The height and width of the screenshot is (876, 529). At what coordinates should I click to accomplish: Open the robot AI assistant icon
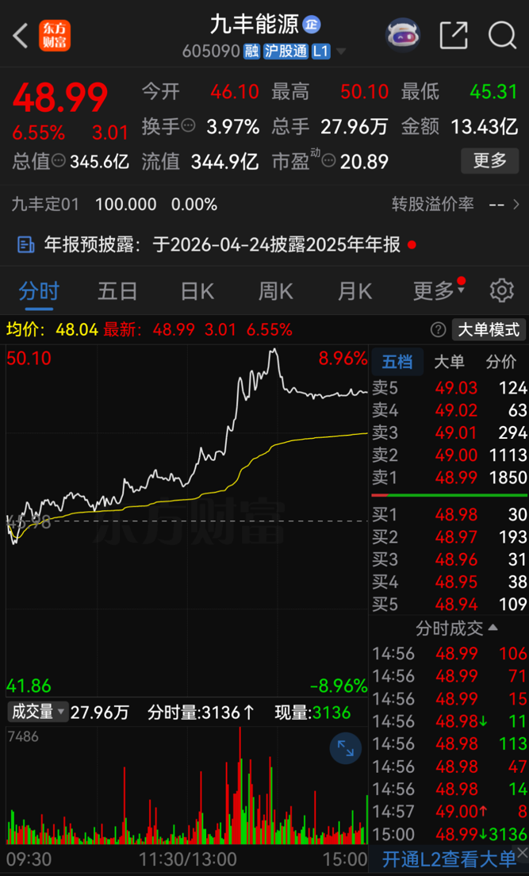click(403, 35)
